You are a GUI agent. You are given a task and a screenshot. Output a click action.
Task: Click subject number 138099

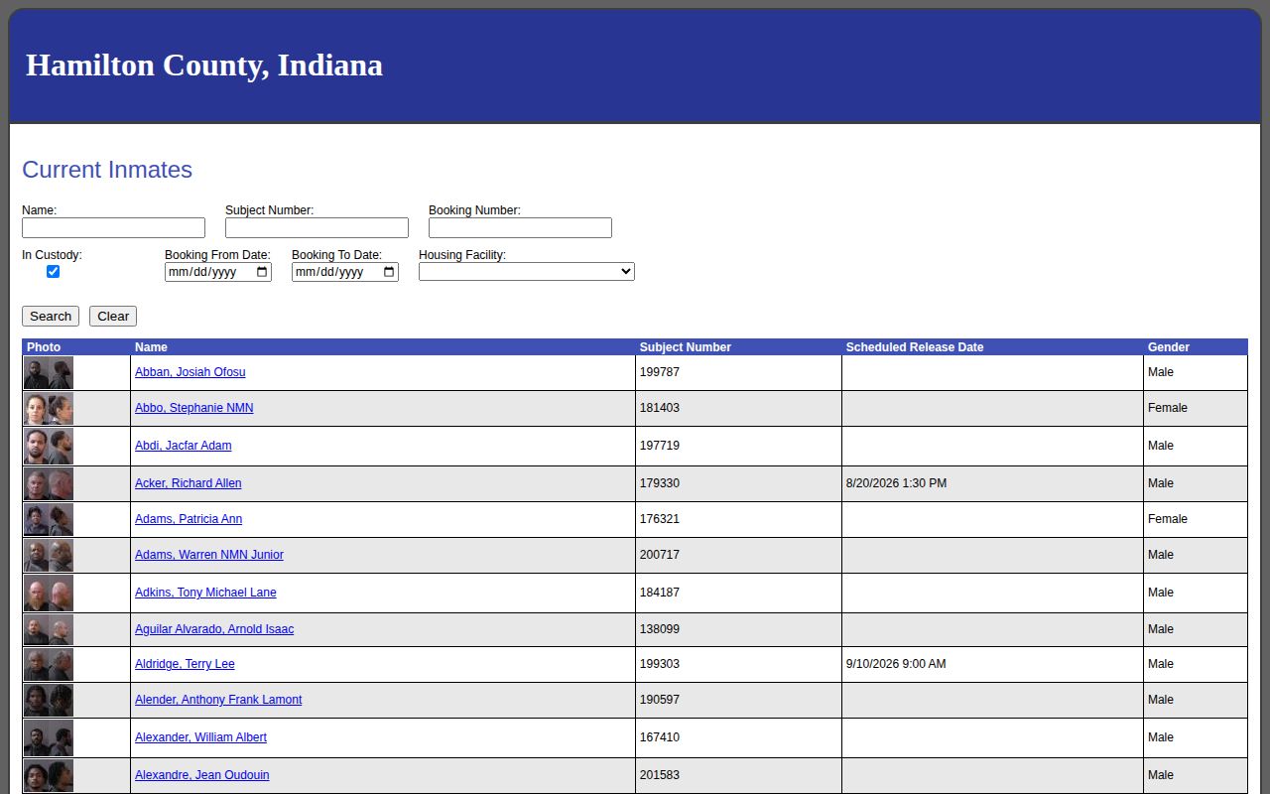pos(660,629)
